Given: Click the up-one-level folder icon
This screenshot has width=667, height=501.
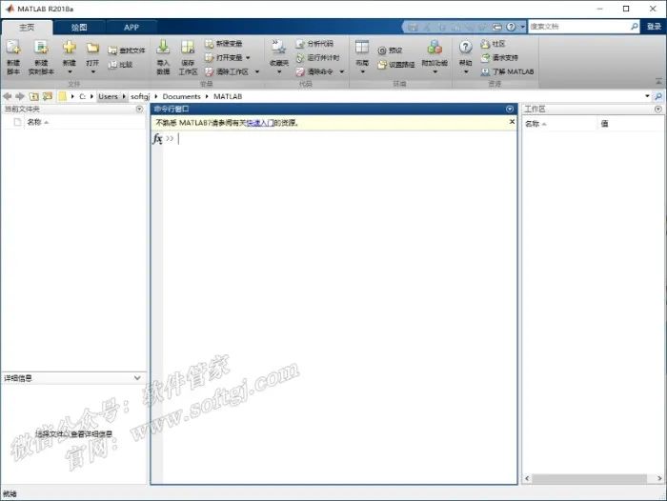Looking at the screenshot, I should point(33,96).
